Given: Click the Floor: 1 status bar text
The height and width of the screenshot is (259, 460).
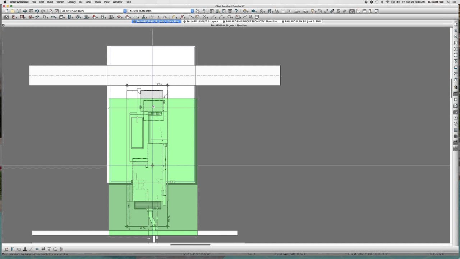Looking at the screenshot, I should [251, 254].
